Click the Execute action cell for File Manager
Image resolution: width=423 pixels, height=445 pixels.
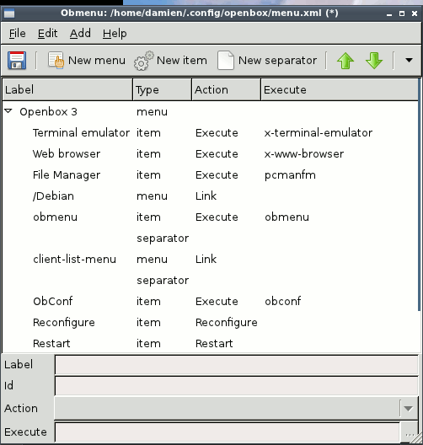217,174
